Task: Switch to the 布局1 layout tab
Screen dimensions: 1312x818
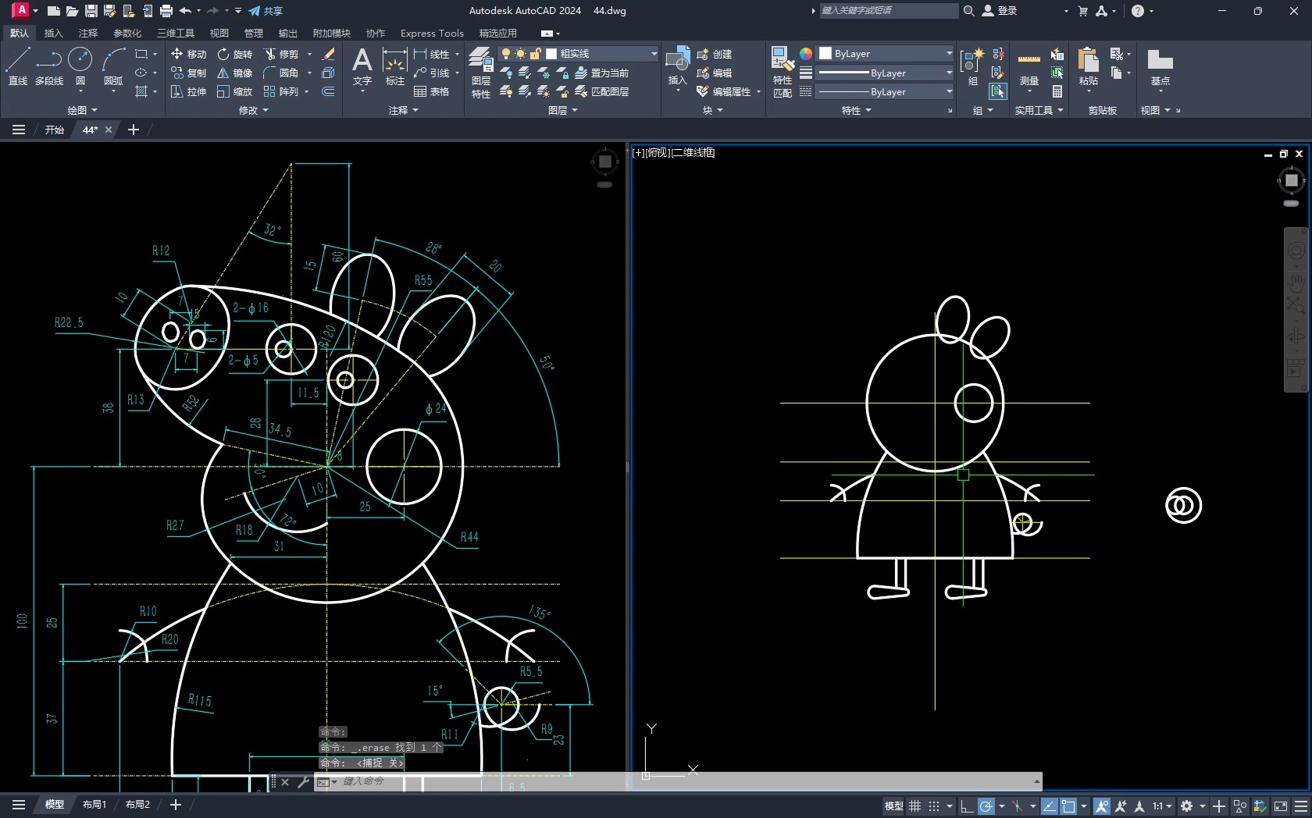Action: (94, 805)
